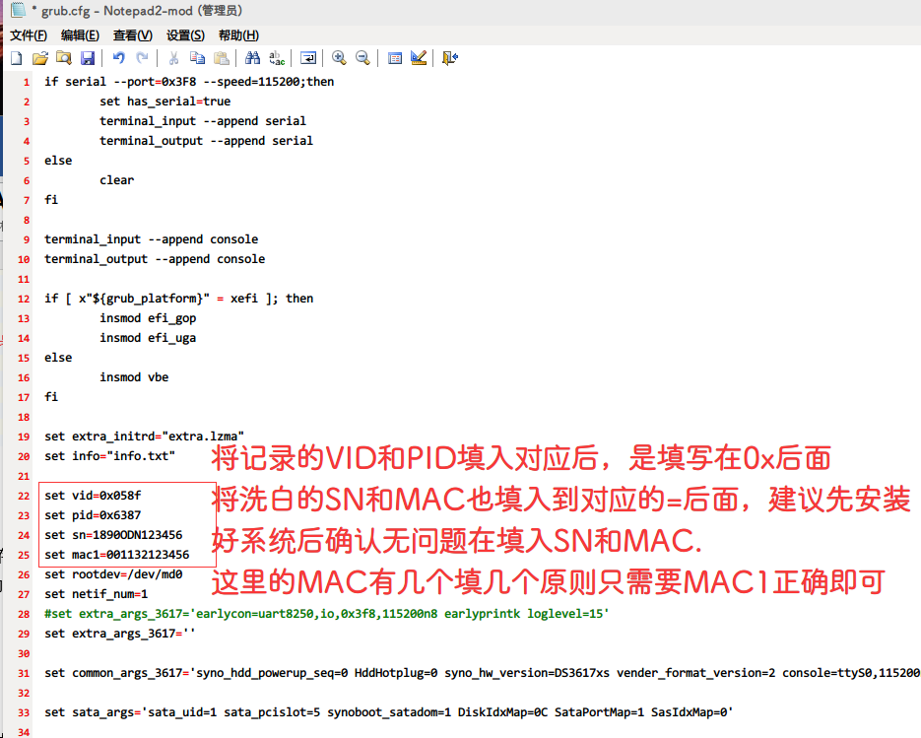Click the text 'set rootdev=/dev/md0'
The width and height of the screenshot is (921, 738).
[x=113, y=574]
